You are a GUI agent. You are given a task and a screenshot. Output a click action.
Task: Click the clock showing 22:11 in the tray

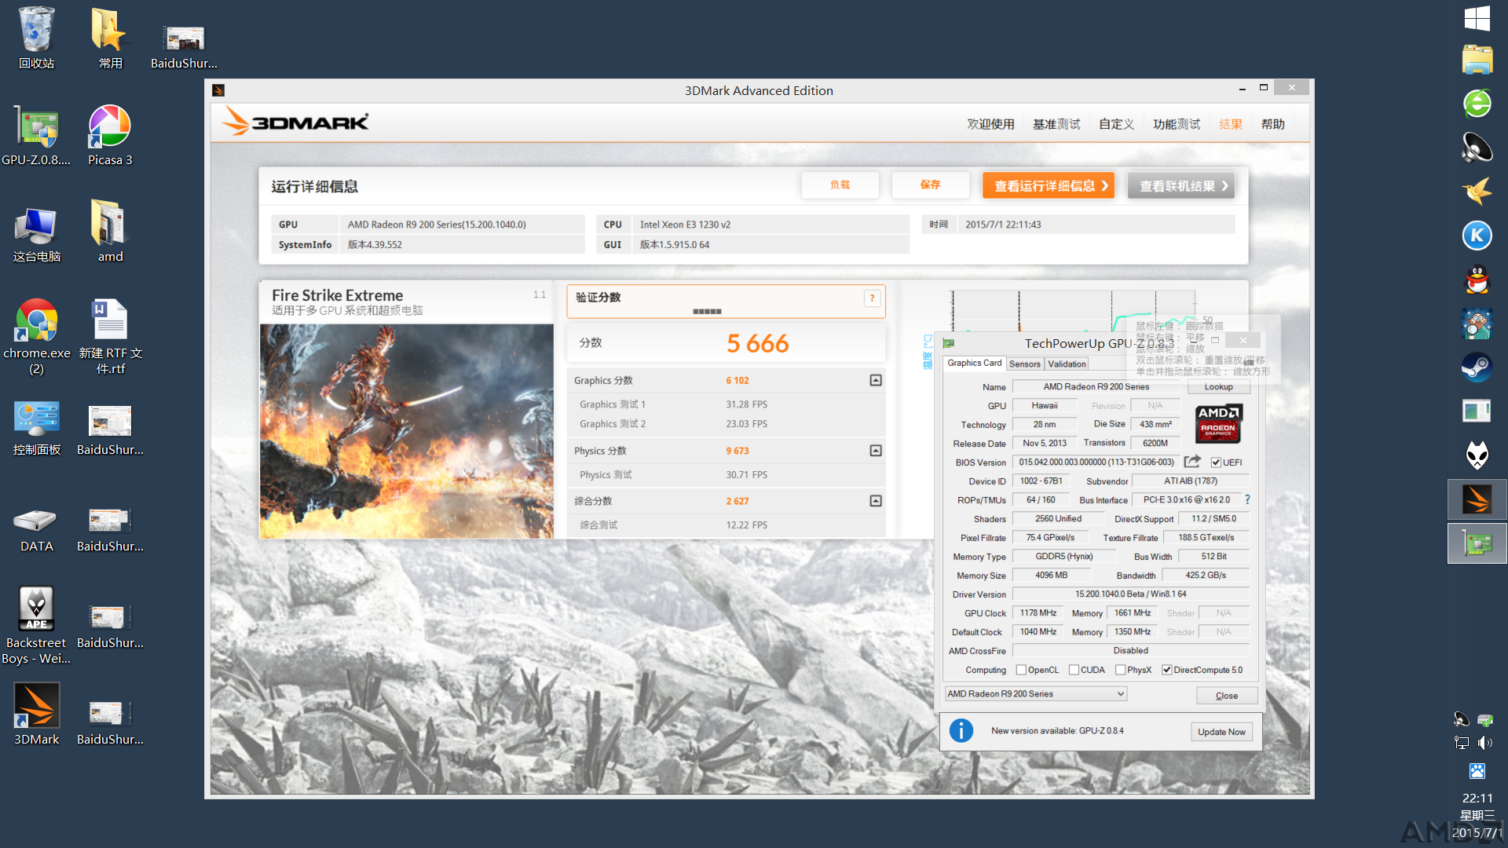tap(1477, 799)
